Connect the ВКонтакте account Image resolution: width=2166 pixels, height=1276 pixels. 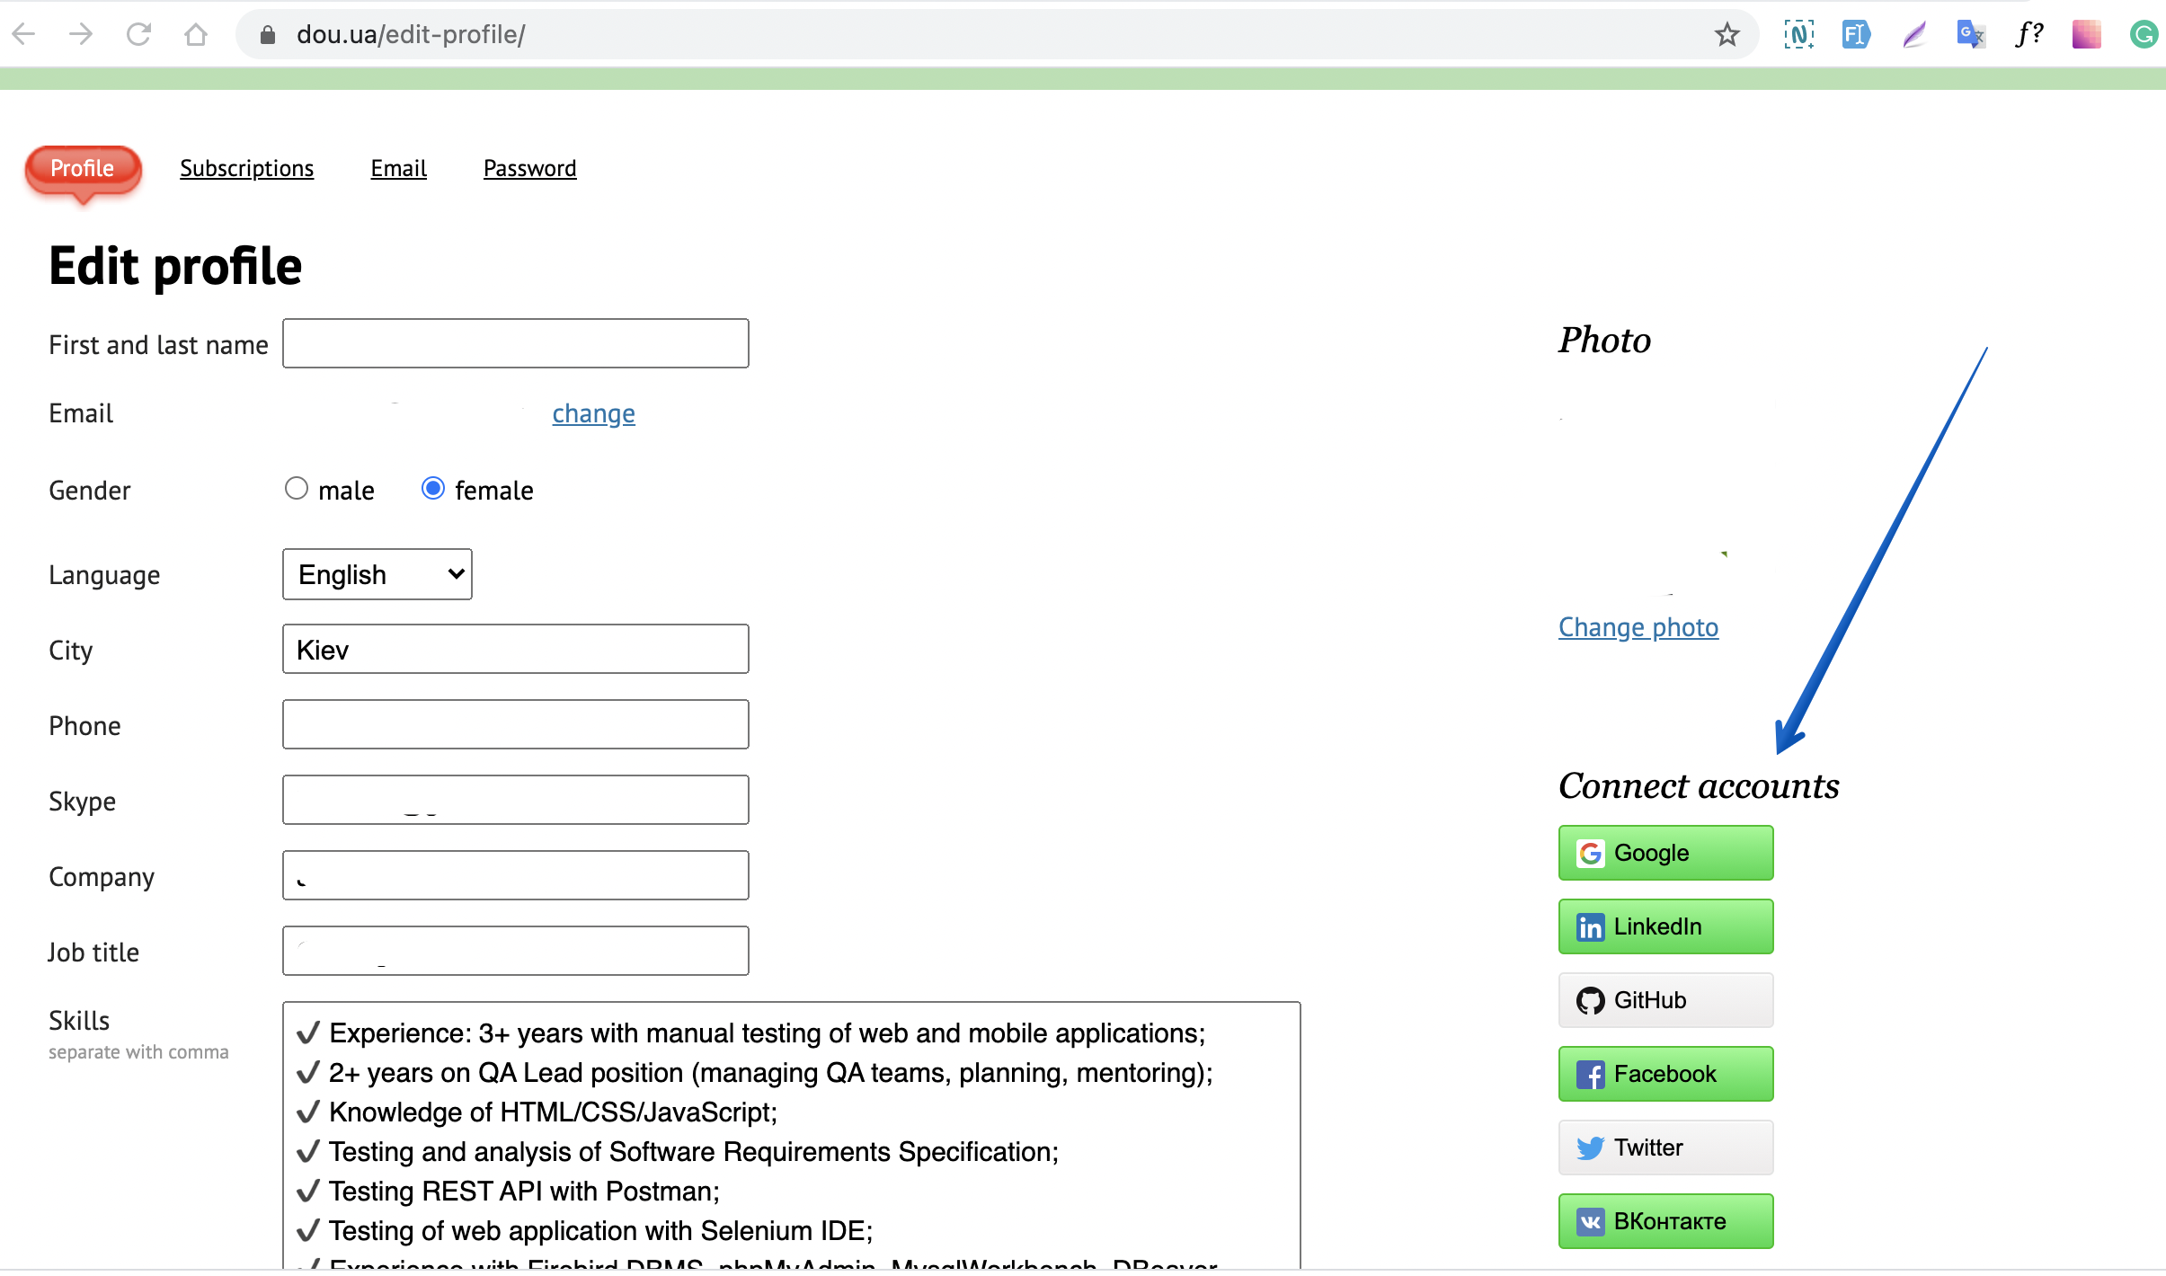[1665, 1221]
